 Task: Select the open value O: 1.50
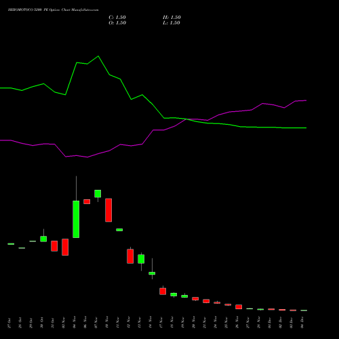[x=117, y=23]
